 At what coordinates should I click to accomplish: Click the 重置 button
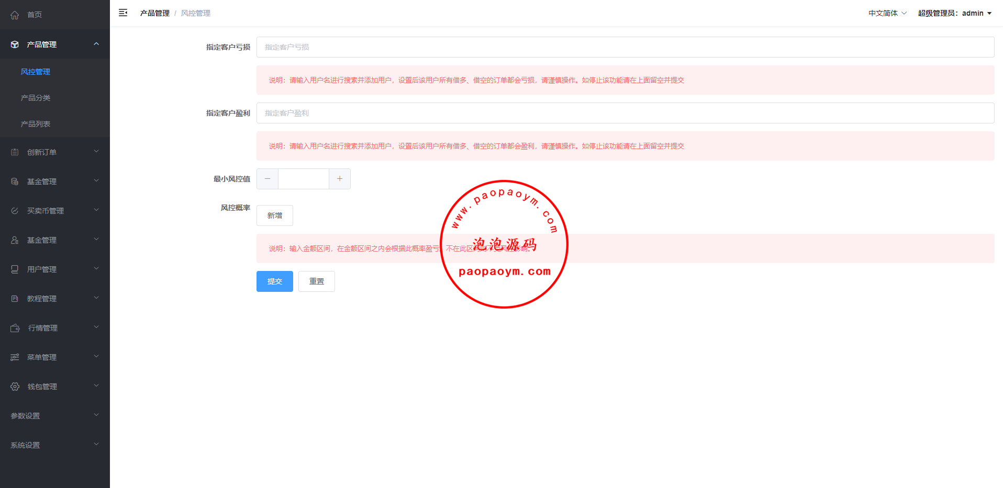click(316, 281)
